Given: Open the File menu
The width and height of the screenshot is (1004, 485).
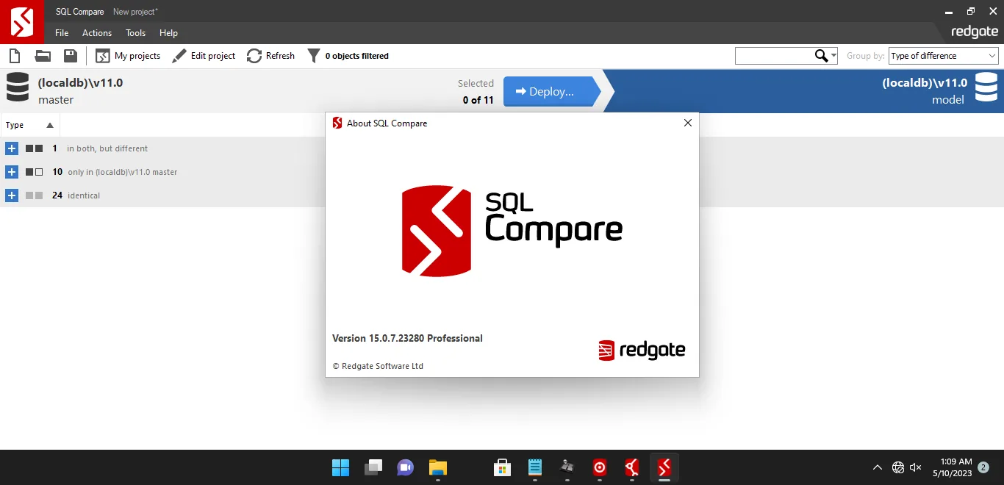Looking at the screenshot, I should pos(62,33).
